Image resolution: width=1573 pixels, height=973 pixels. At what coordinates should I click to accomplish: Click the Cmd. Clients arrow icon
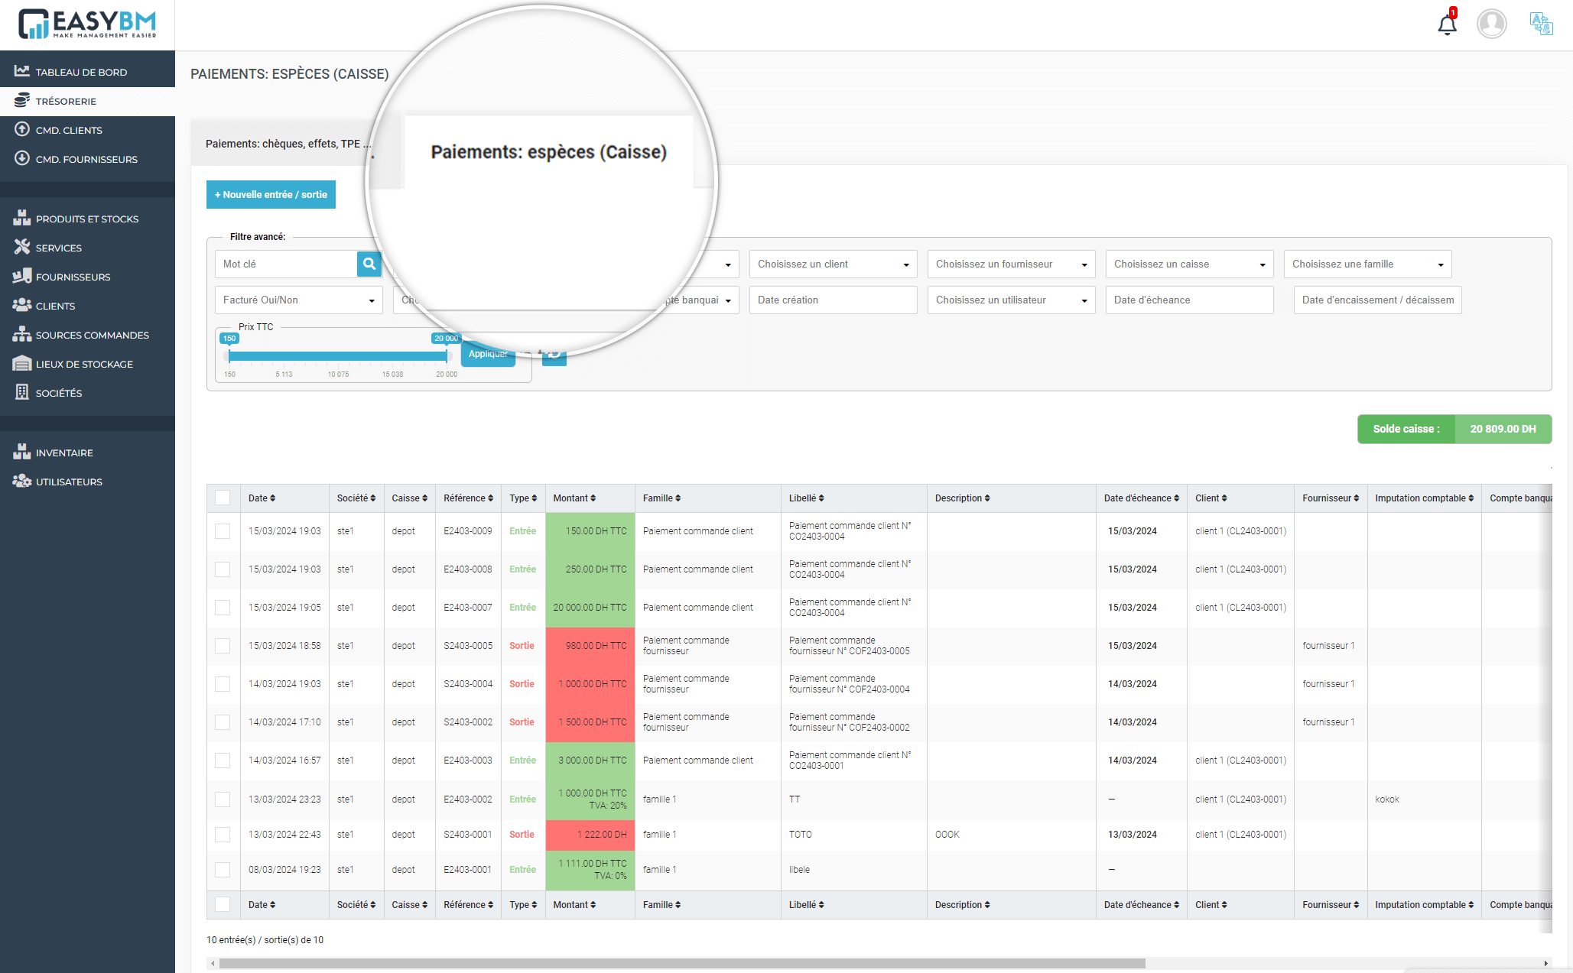(22, 129)
